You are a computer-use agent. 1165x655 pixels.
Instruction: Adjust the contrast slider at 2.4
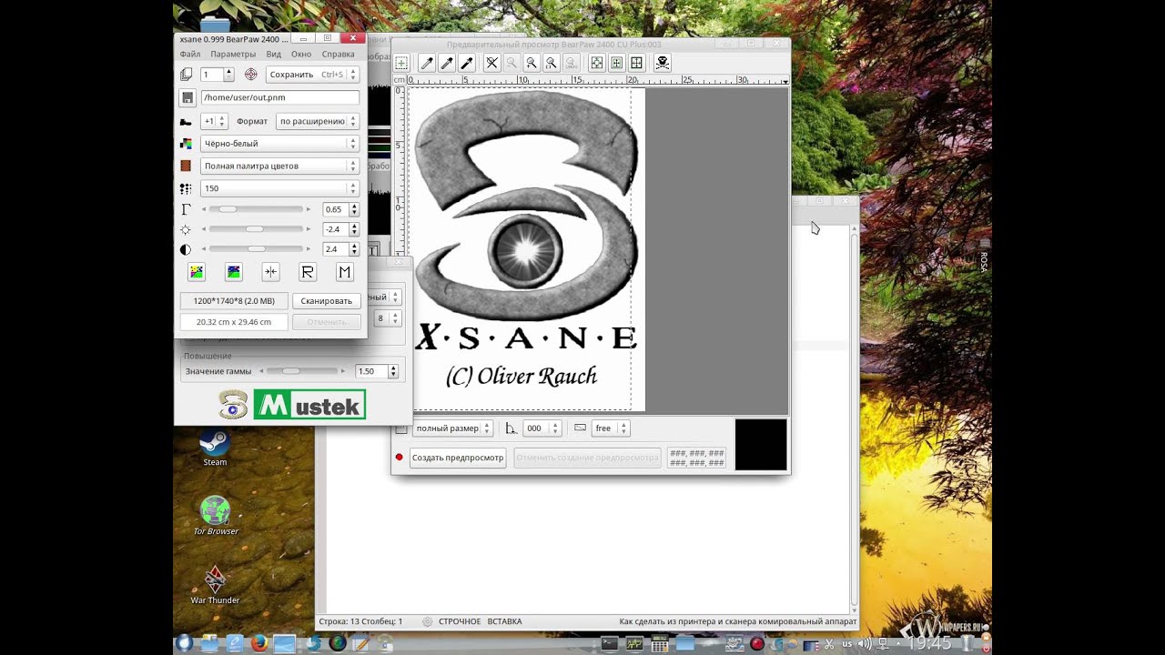(257, 249)
